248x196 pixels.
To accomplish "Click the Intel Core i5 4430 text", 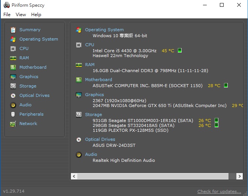I will click(x=125, y=51).
